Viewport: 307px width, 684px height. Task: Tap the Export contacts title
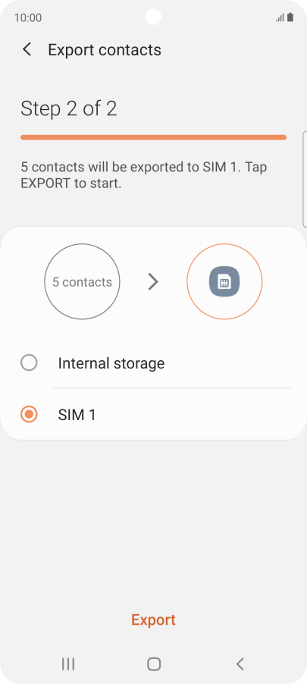click(x=105, y=50)
